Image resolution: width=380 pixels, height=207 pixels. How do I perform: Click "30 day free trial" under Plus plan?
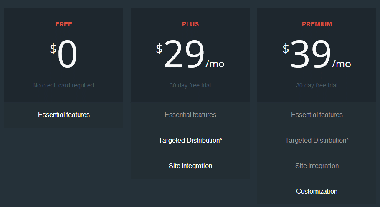pyautogui.click(x=190, y=85)
